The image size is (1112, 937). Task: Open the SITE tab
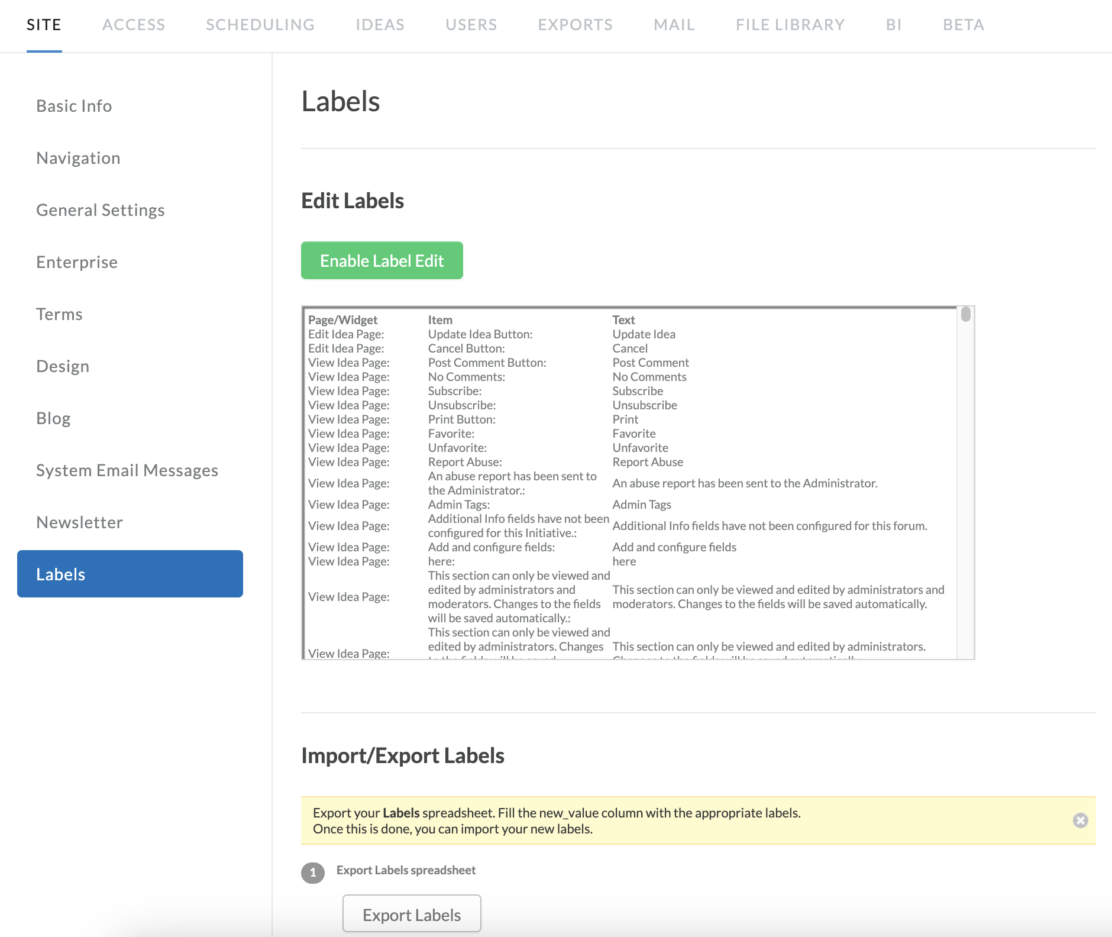coord(44,25)
